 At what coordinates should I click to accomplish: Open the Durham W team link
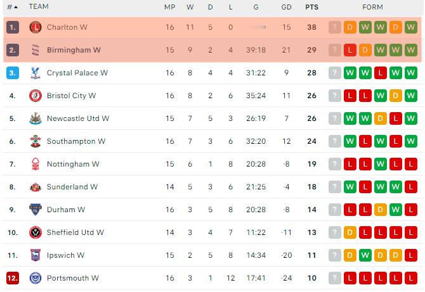[65, 210]
